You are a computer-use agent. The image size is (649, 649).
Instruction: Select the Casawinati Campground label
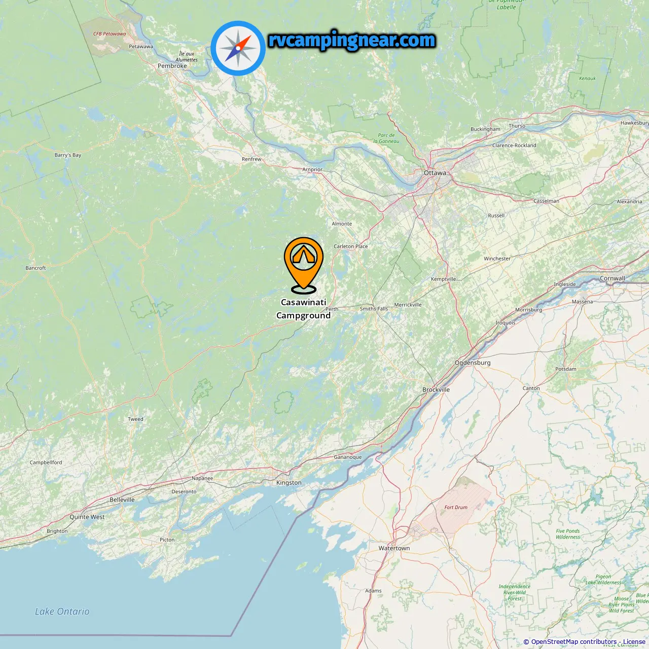point(303,309)
